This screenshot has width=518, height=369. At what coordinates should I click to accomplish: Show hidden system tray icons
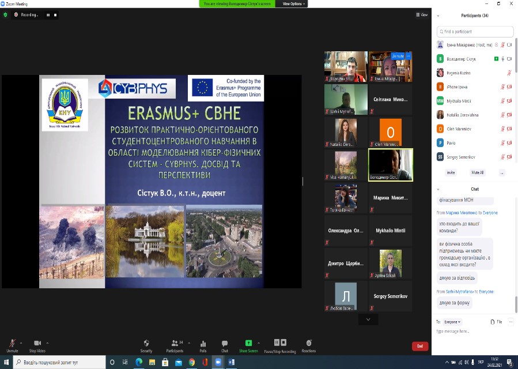click(447, 363)
